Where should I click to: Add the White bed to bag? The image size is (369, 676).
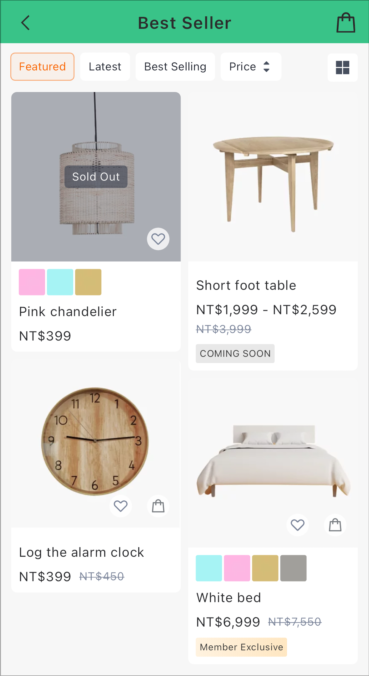(x=335, y=525)
